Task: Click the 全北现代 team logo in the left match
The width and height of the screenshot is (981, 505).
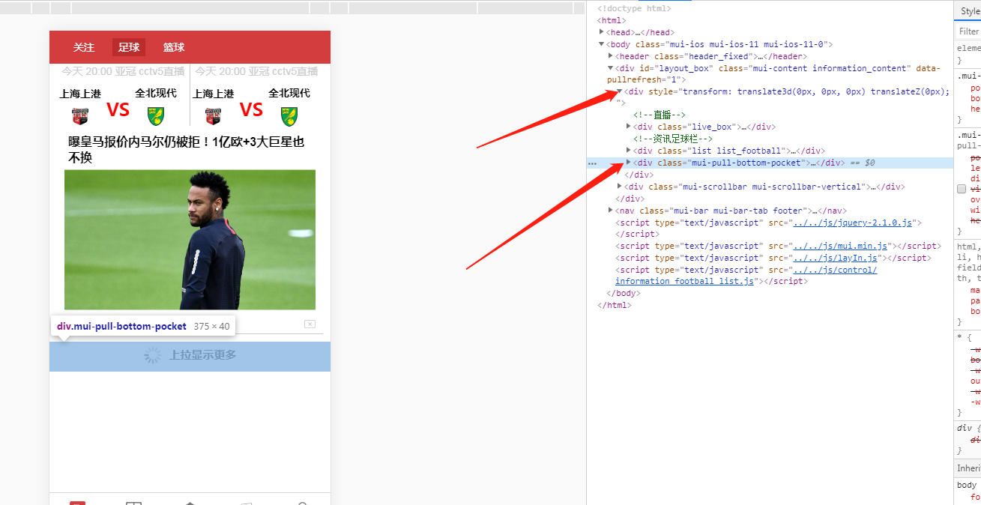Action: click(156, 115)
